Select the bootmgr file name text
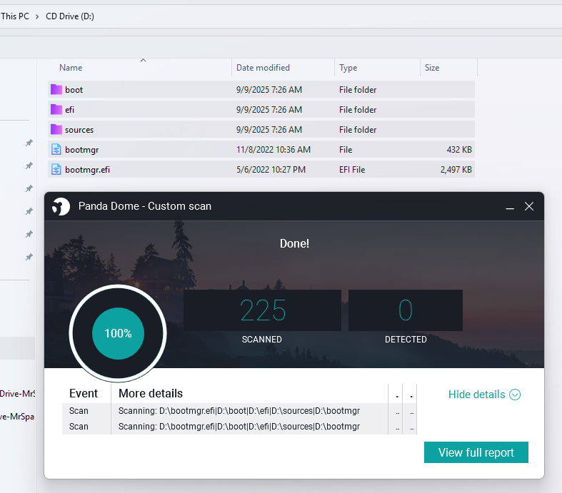This screenshot has height=493, width=562. [81, 150]
